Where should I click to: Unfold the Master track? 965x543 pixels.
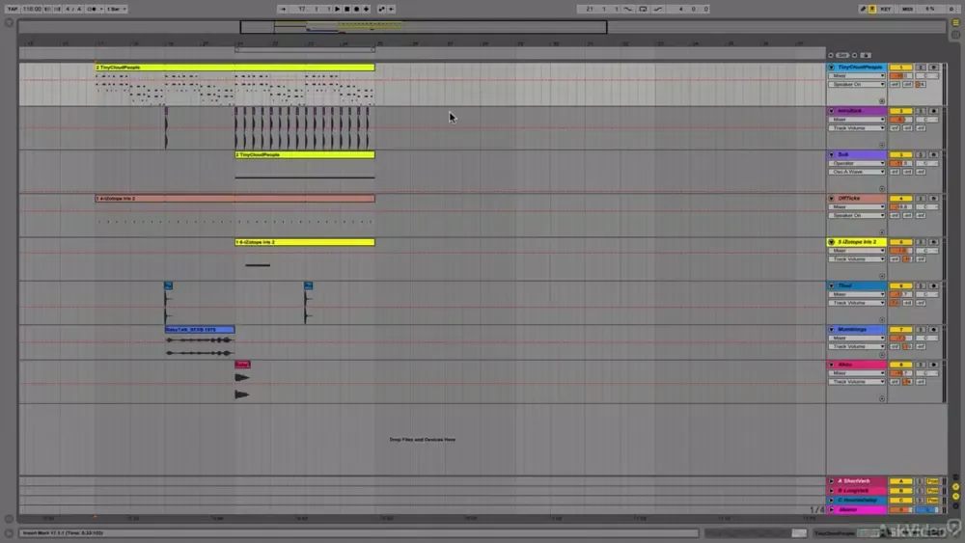click(832, 510)
